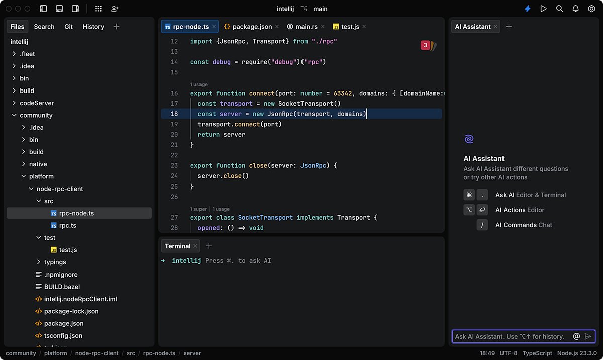
Task: Toggle the right panel visibility icon
Action: coord(75,9)
